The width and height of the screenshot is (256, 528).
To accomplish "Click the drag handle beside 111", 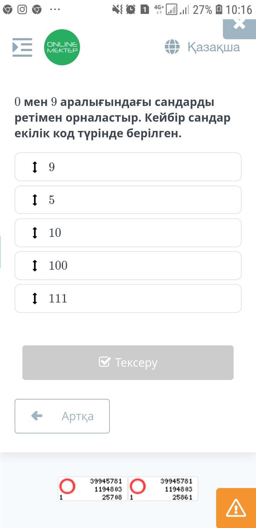I will pos(35,298).
